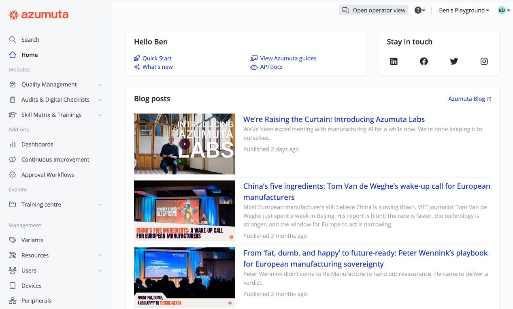Expand the Resources chevron
Viewport: 513px width, 309px height.
click(100, 256)
